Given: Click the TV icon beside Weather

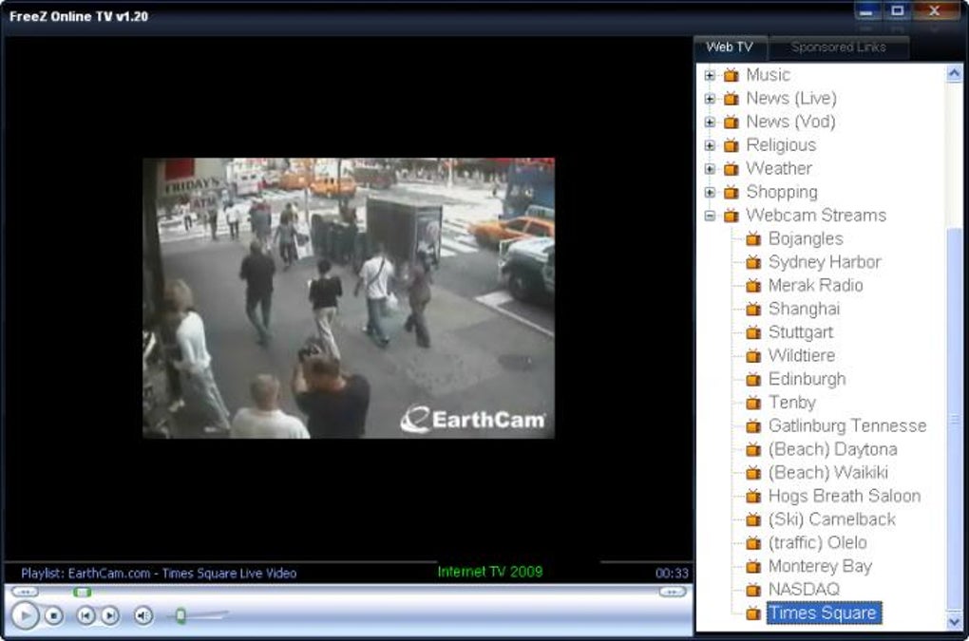Looking at the screenshot, I should (731, 169).
